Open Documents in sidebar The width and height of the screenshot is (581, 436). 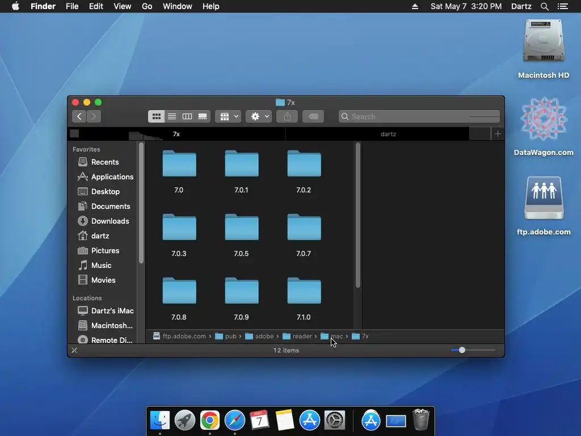pyautogui.click(x=104, y=207)
